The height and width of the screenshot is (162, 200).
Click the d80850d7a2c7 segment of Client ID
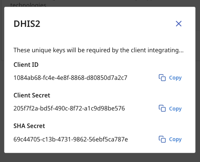pos(107,78)
